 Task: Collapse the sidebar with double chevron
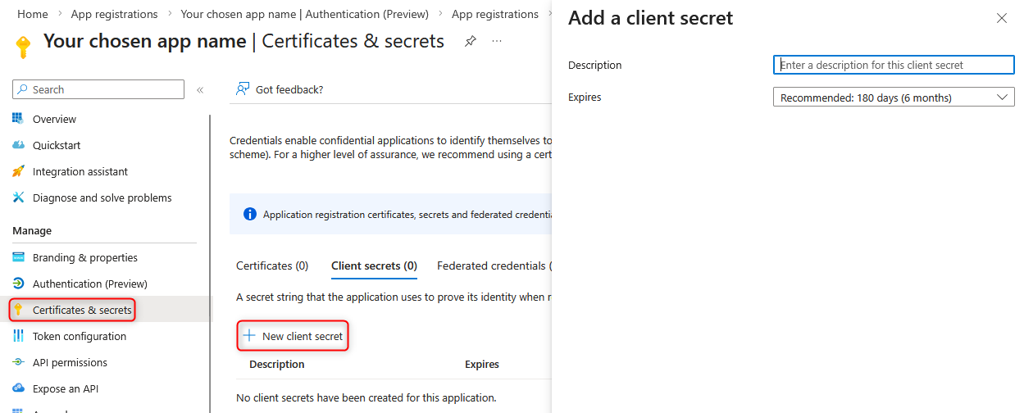200,90
